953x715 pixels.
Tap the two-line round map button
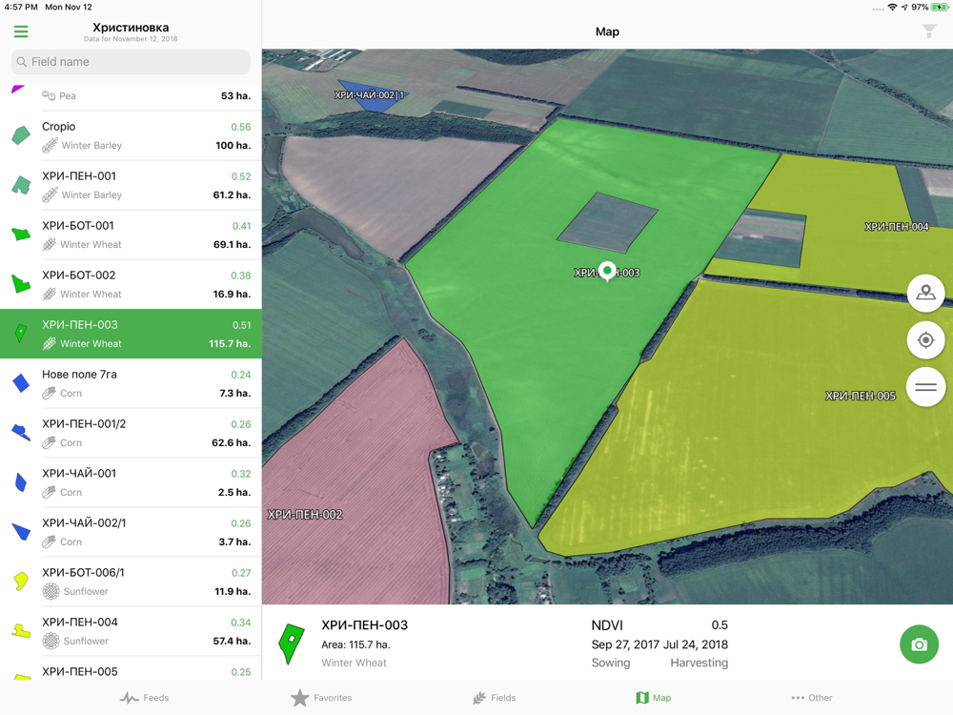[x=925, y=387]
